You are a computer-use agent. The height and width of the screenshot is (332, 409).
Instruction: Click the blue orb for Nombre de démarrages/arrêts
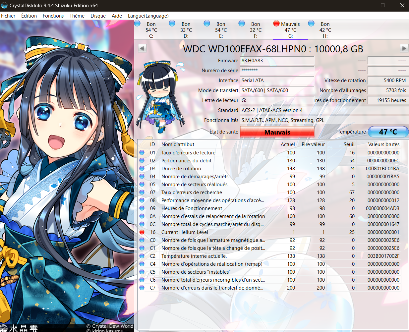tap(142, 177)
